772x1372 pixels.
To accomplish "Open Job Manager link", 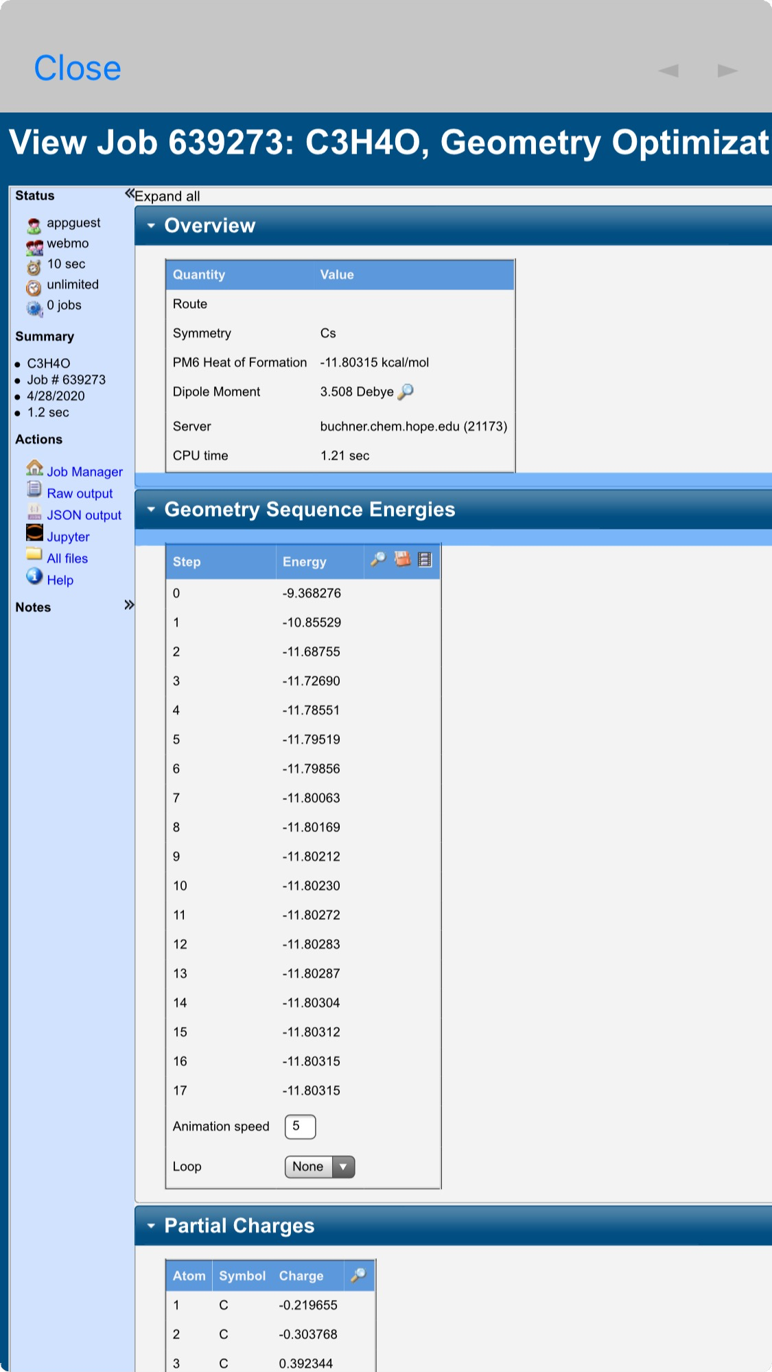I will click(85, 472).
